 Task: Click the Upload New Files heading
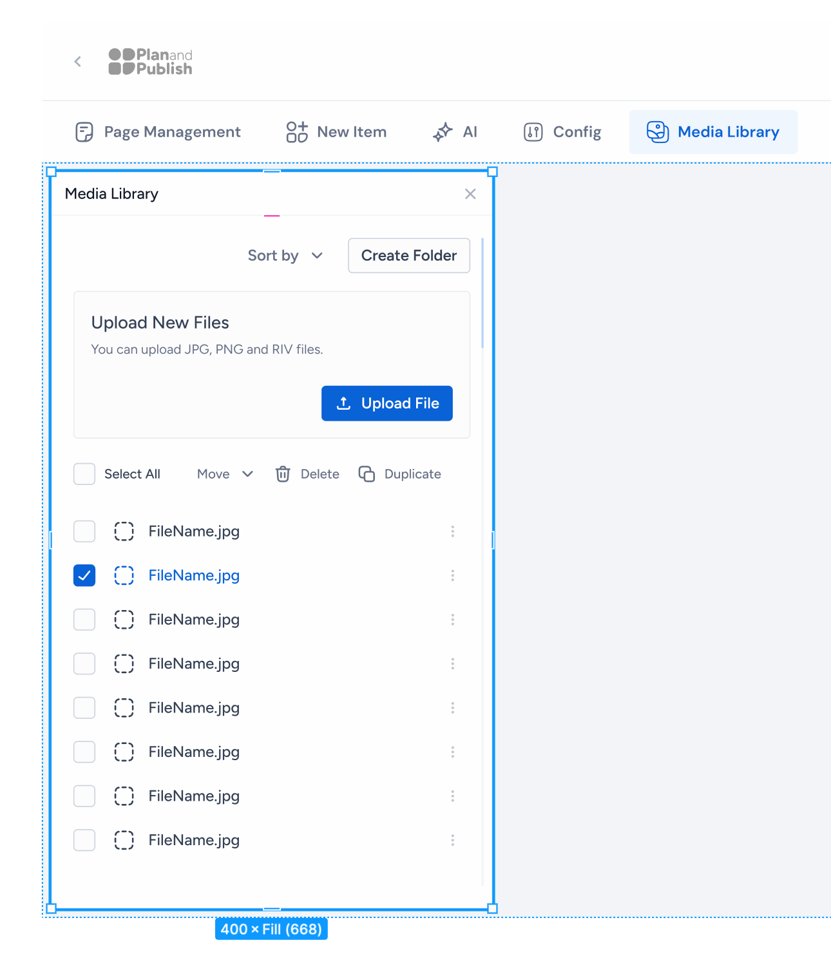(x=160, y=323)
